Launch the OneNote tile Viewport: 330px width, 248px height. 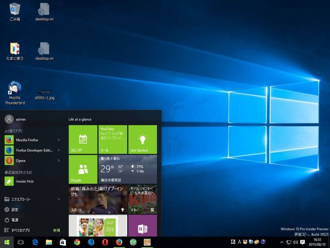click(x=142, y=227)
